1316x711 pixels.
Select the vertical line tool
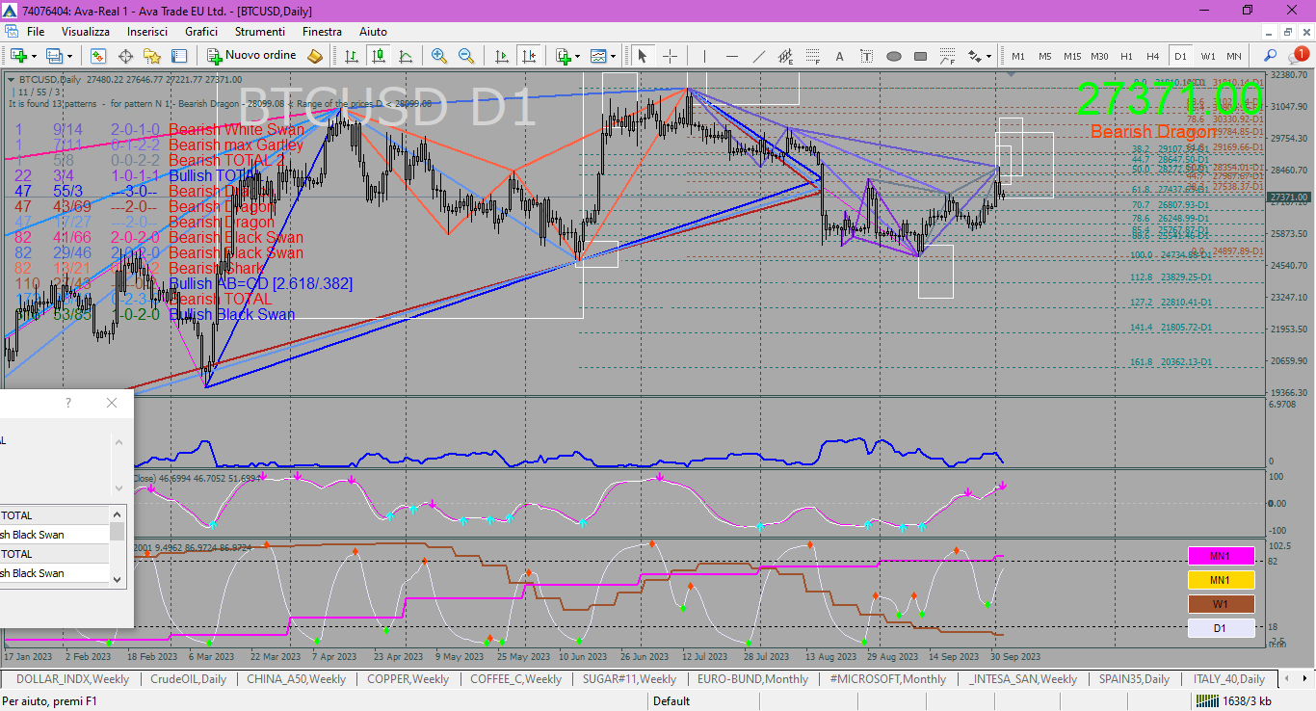point(704,56)
